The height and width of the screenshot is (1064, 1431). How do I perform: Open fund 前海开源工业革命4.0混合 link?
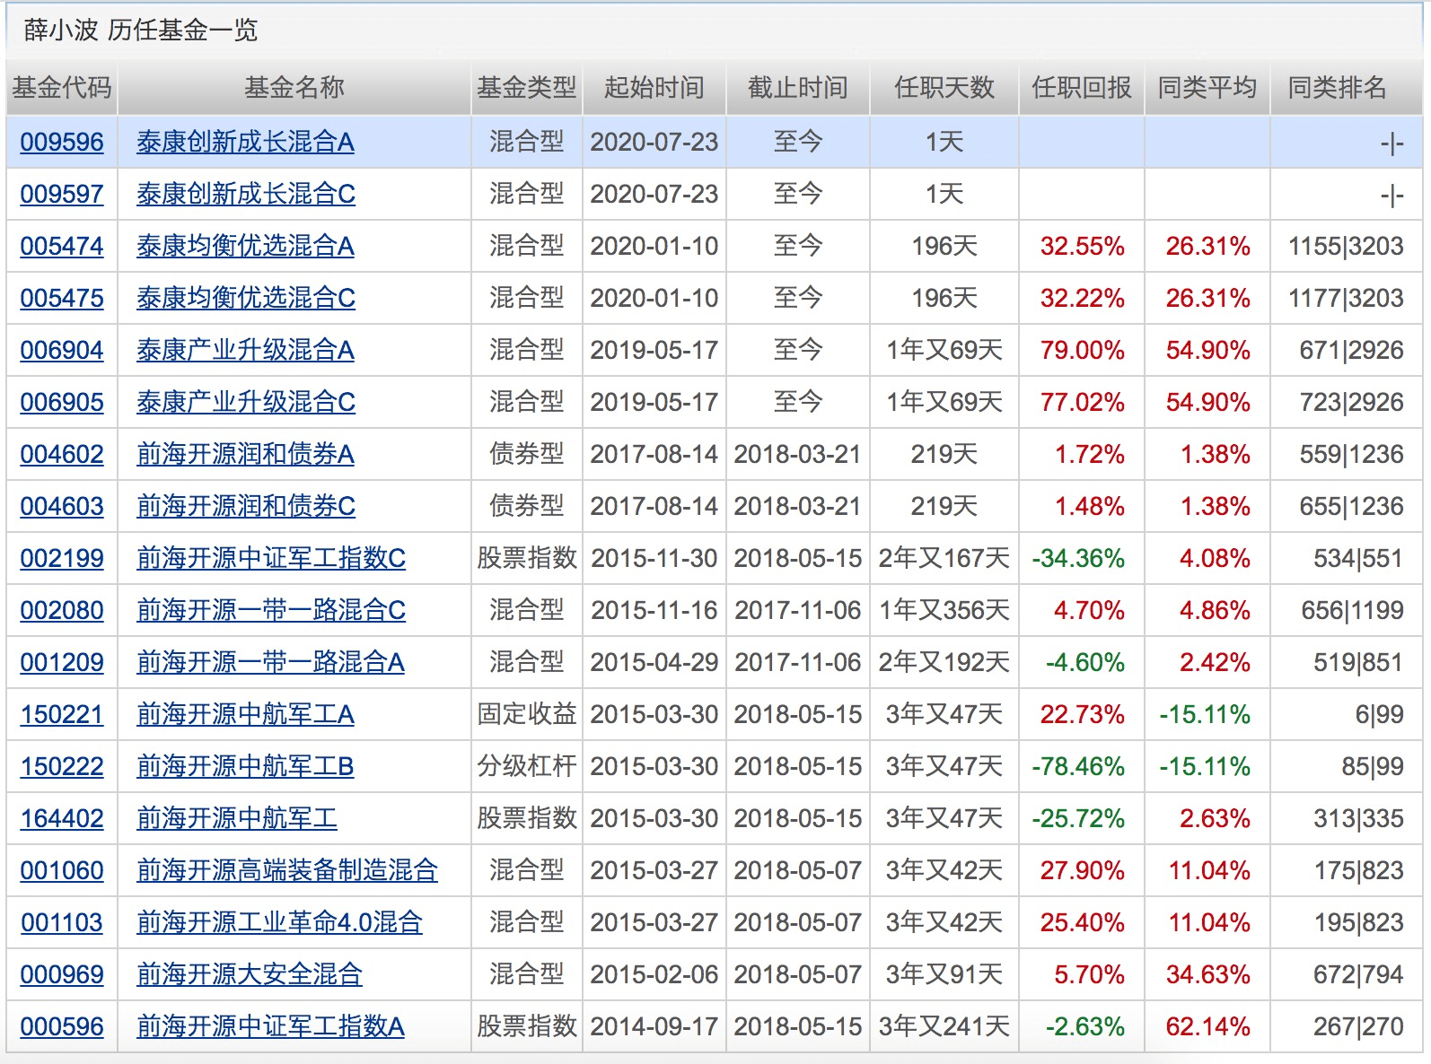pyautogui.click(x=279, y=922)
